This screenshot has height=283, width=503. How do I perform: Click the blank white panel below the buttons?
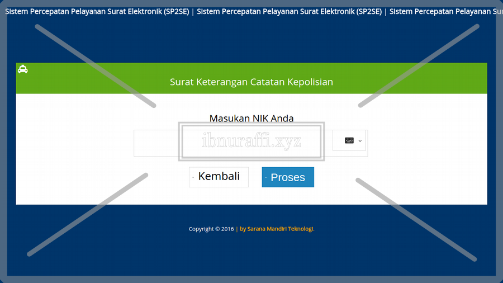click(251, 196)
